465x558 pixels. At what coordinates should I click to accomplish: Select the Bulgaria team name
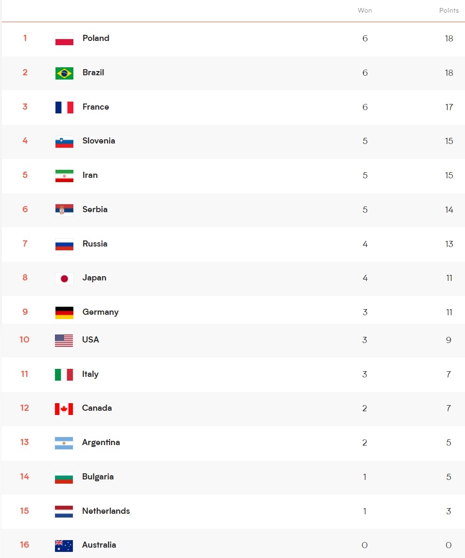(x=98, y=477)
